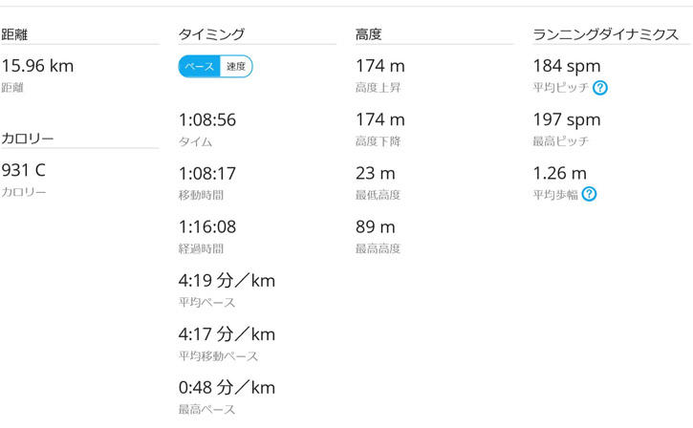The image size is (693, 428).
Task: Click the 0:48 分/km 最高ペース value
Action: click(x=227, y=388)
